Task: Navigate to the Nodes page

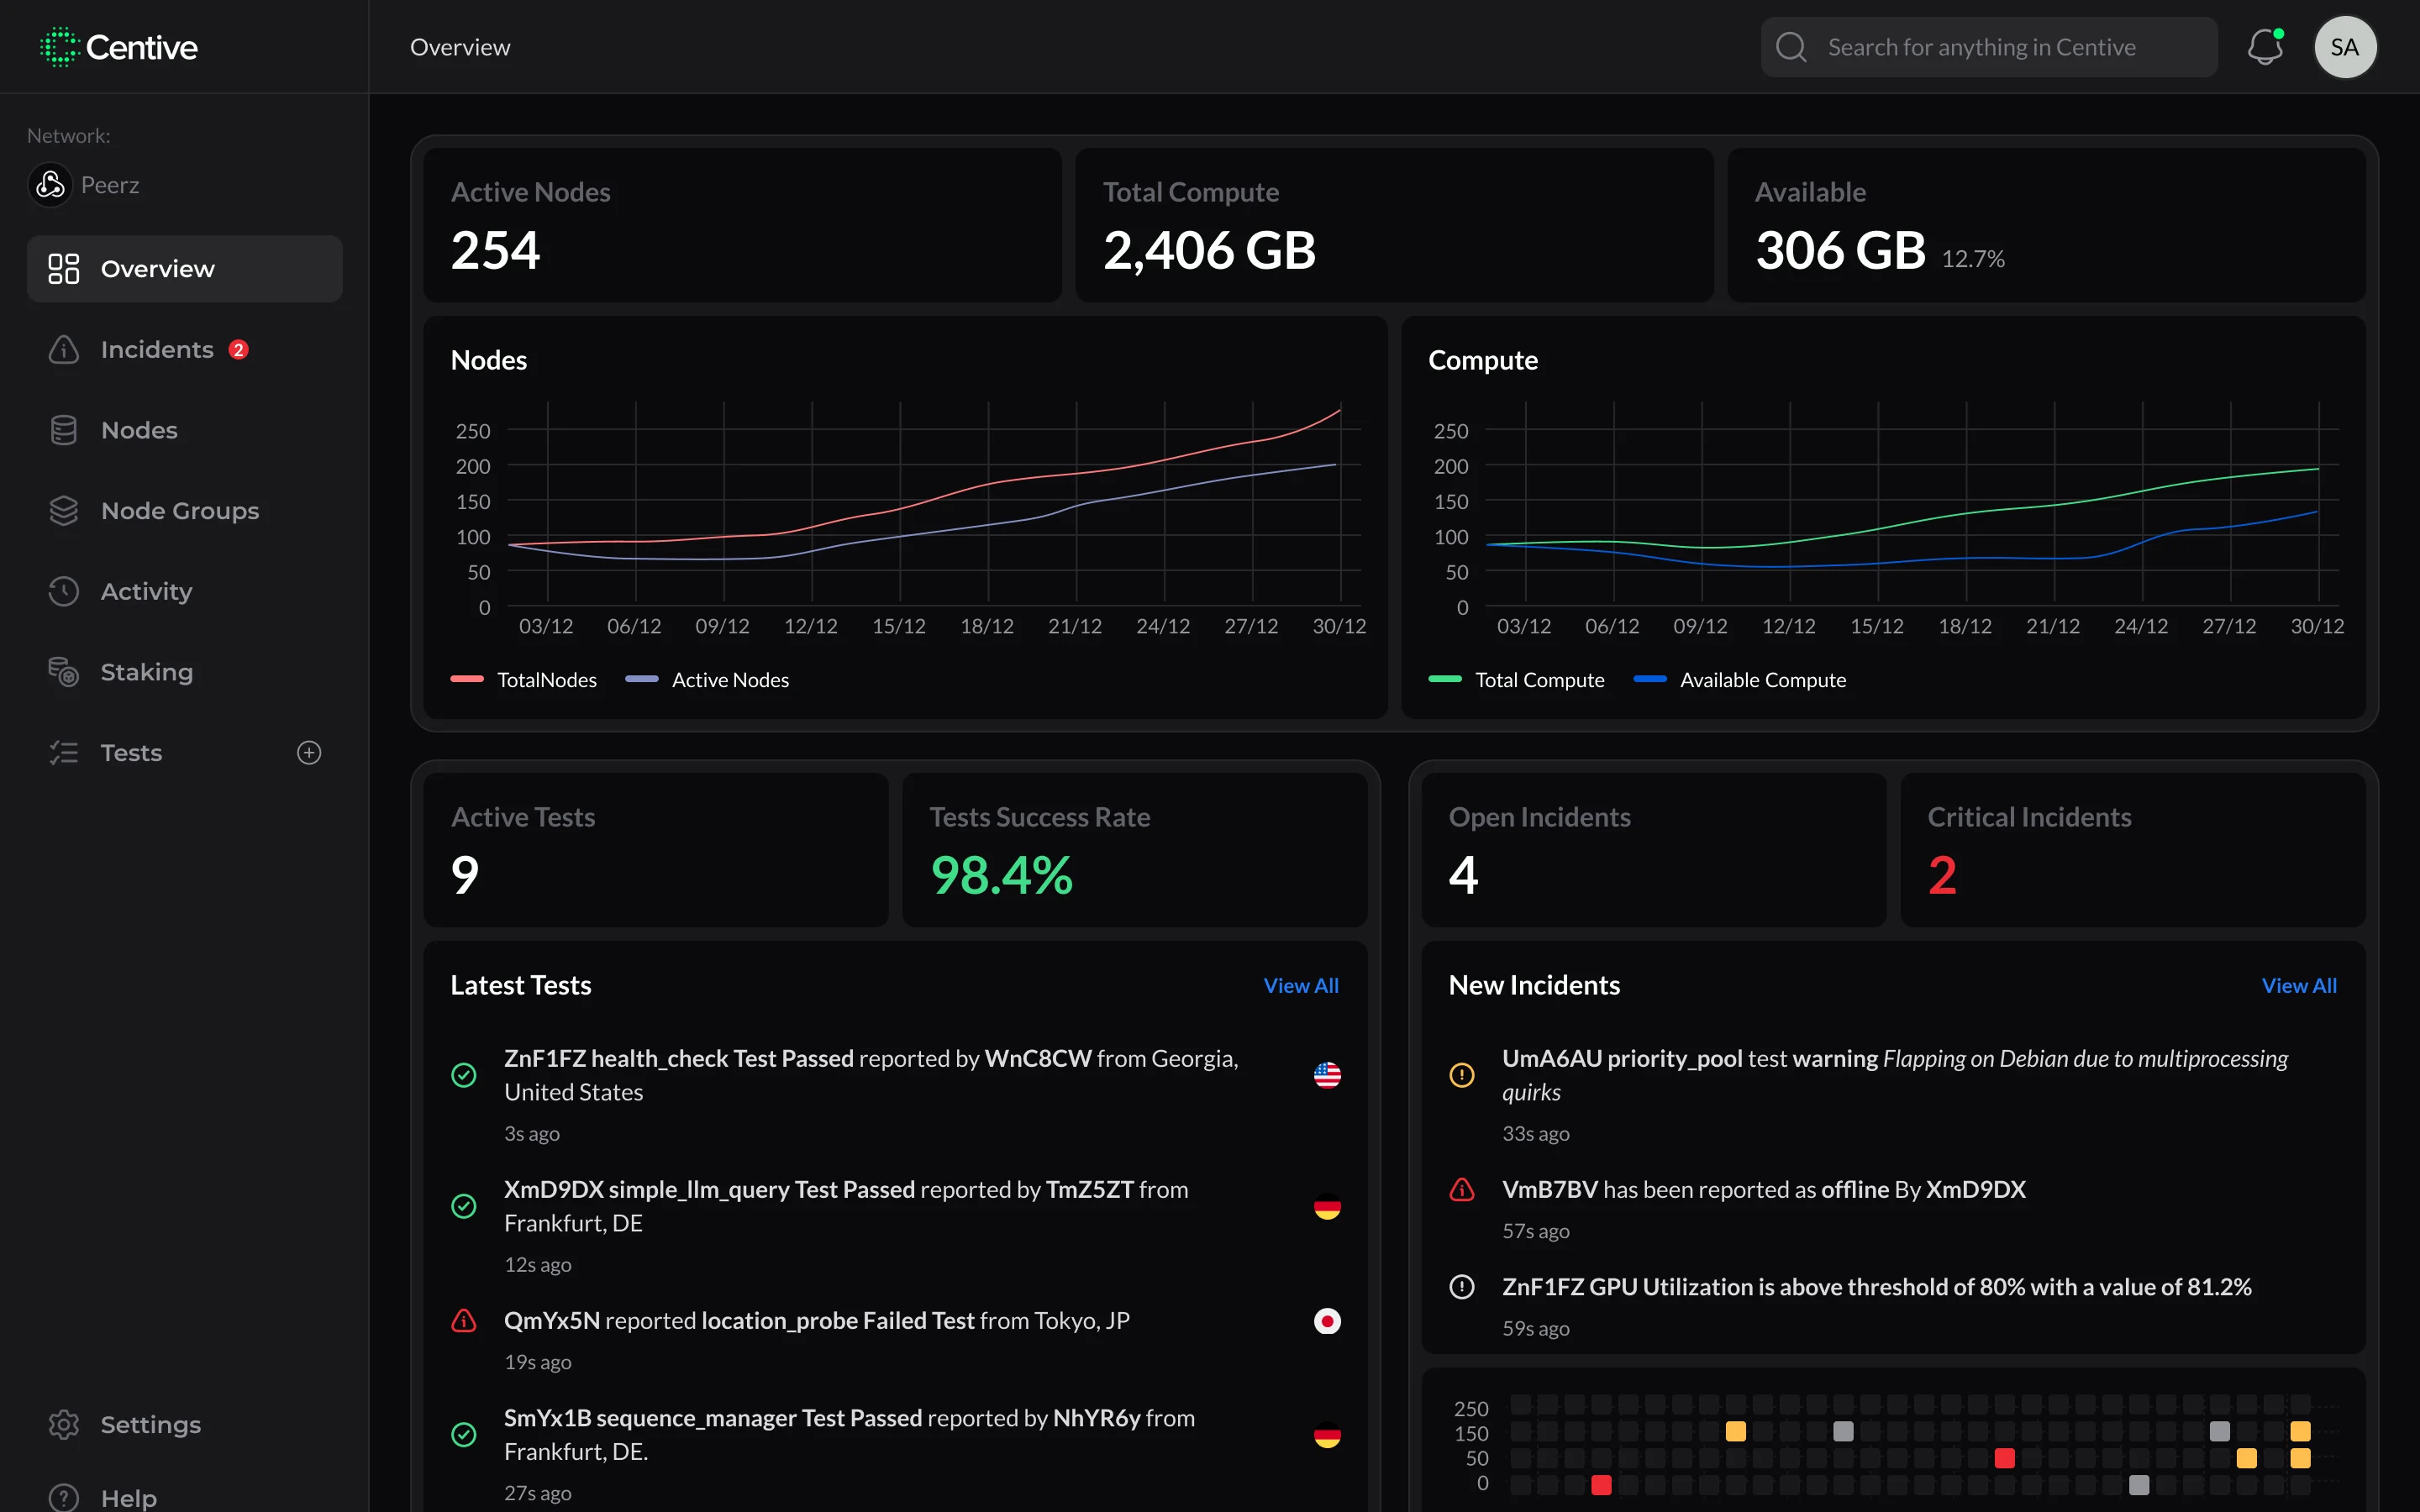Action: (x=185, y=430)
